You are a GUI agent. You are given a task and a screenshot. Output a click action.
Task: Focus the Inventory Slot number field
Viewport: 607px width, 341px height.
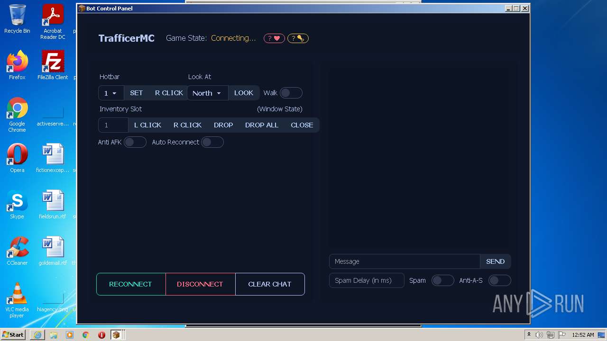(113, 125)
